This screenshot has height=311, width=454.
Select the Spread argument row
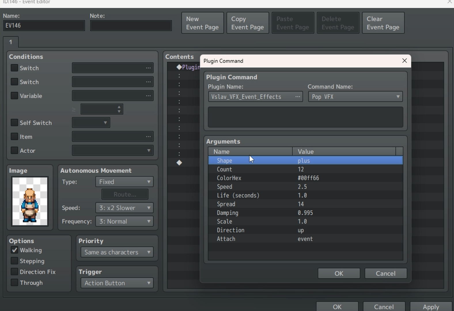pyautogui.click(x=305, y=204)
